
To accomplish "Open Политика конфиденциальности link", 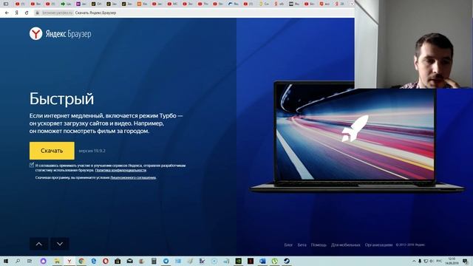I will [x=120, y=170].
